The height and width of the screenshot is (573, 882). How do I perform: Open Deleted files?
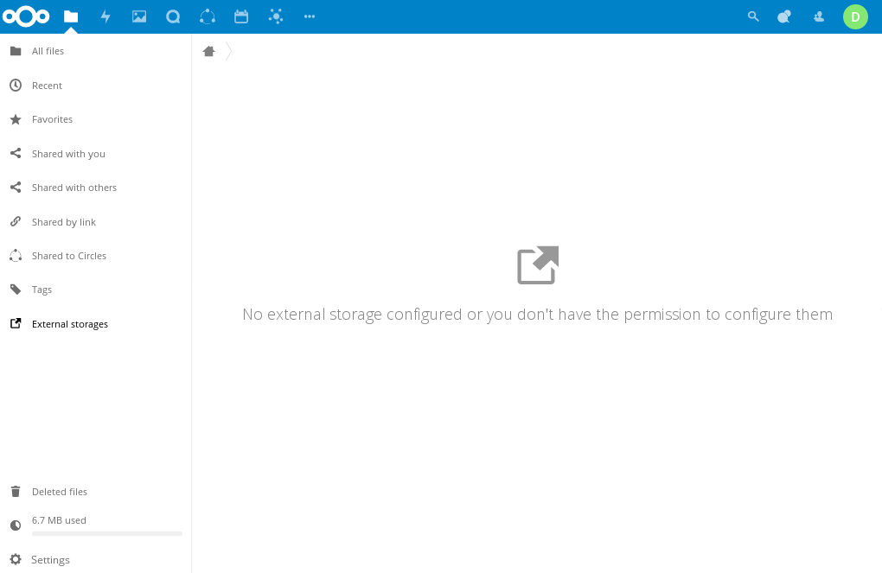click(x=60, y=491)
